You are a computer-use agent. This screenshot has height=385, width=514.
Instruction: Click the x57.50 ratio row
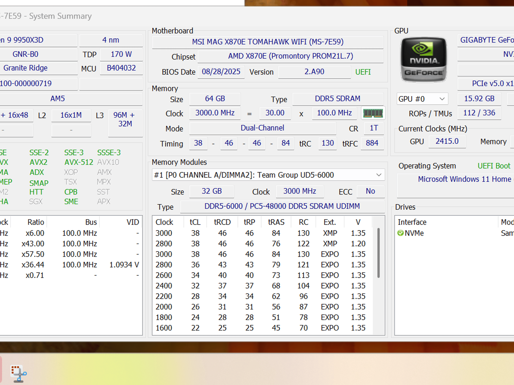click(71, 254)
